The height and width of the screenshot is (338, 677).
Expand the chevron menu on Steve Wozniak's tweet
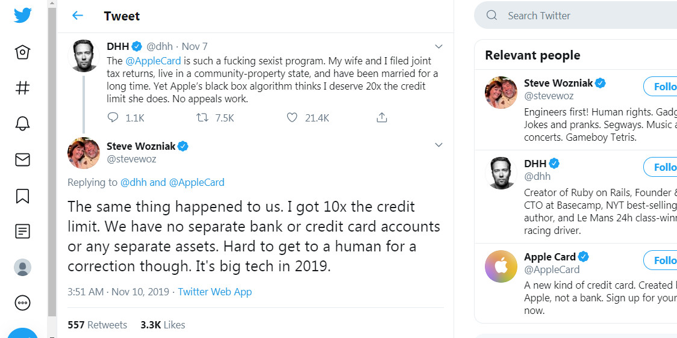click(x=438, y=145)
